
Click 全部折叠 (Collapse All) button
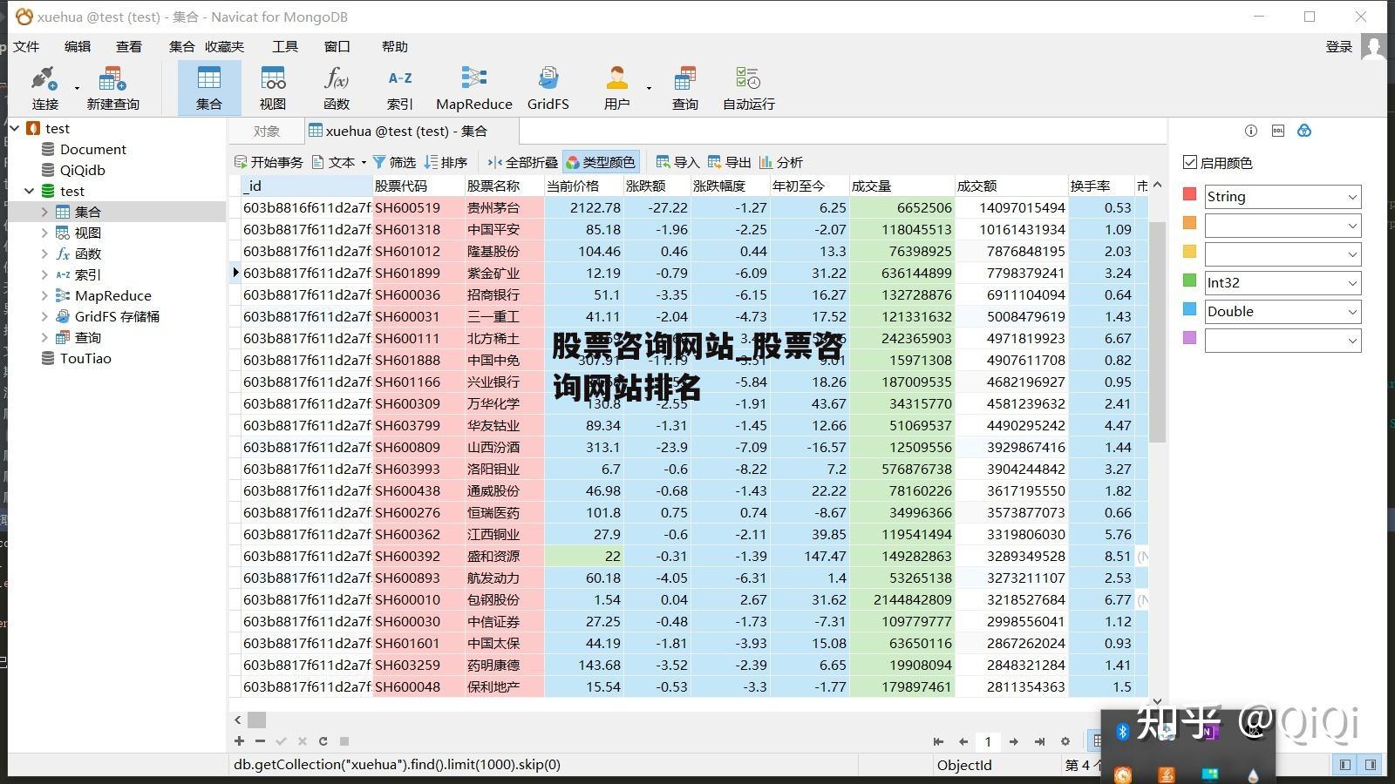tap(522, 162)
